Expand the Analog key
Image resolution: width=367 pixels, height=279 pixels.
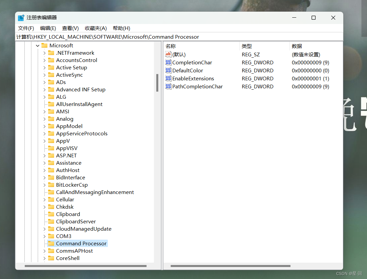point(44,119)
